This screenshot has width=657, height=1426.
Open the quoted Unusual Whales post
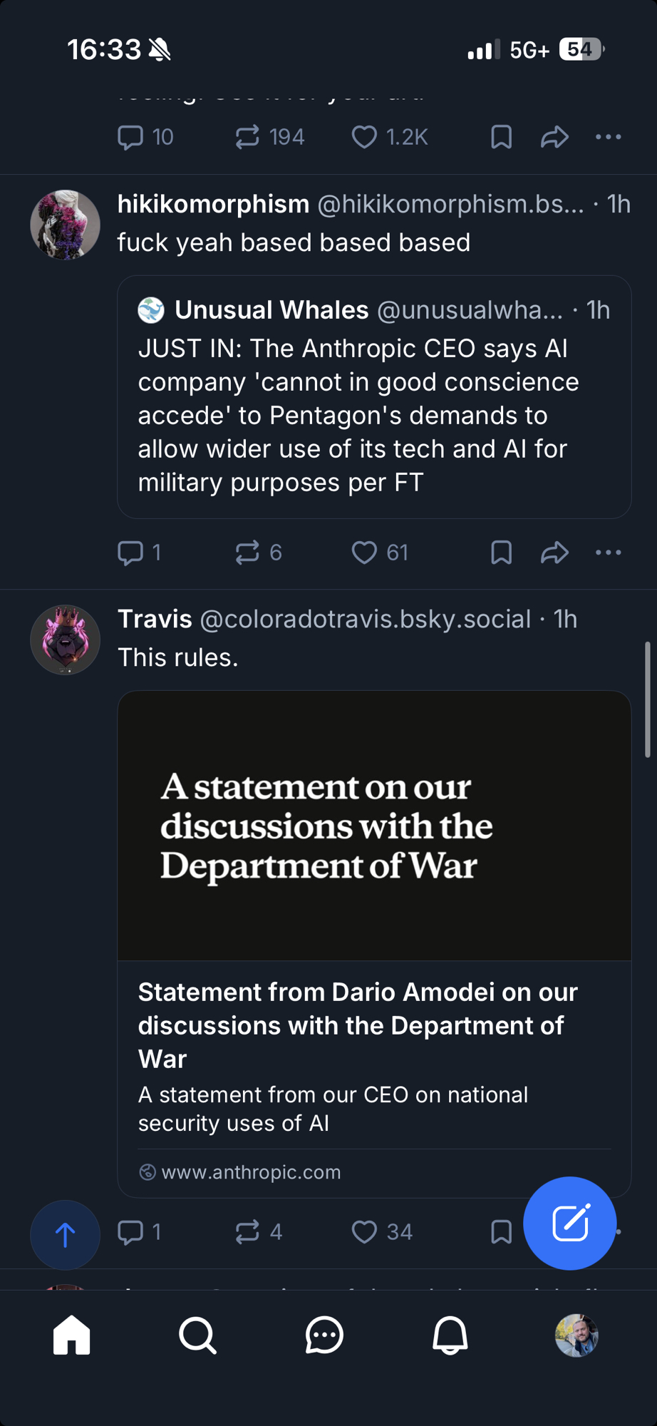tap(374, 414)
